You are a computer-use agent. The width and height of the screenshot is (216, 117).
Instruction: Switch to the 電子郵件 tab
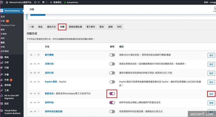pos(91,27)
